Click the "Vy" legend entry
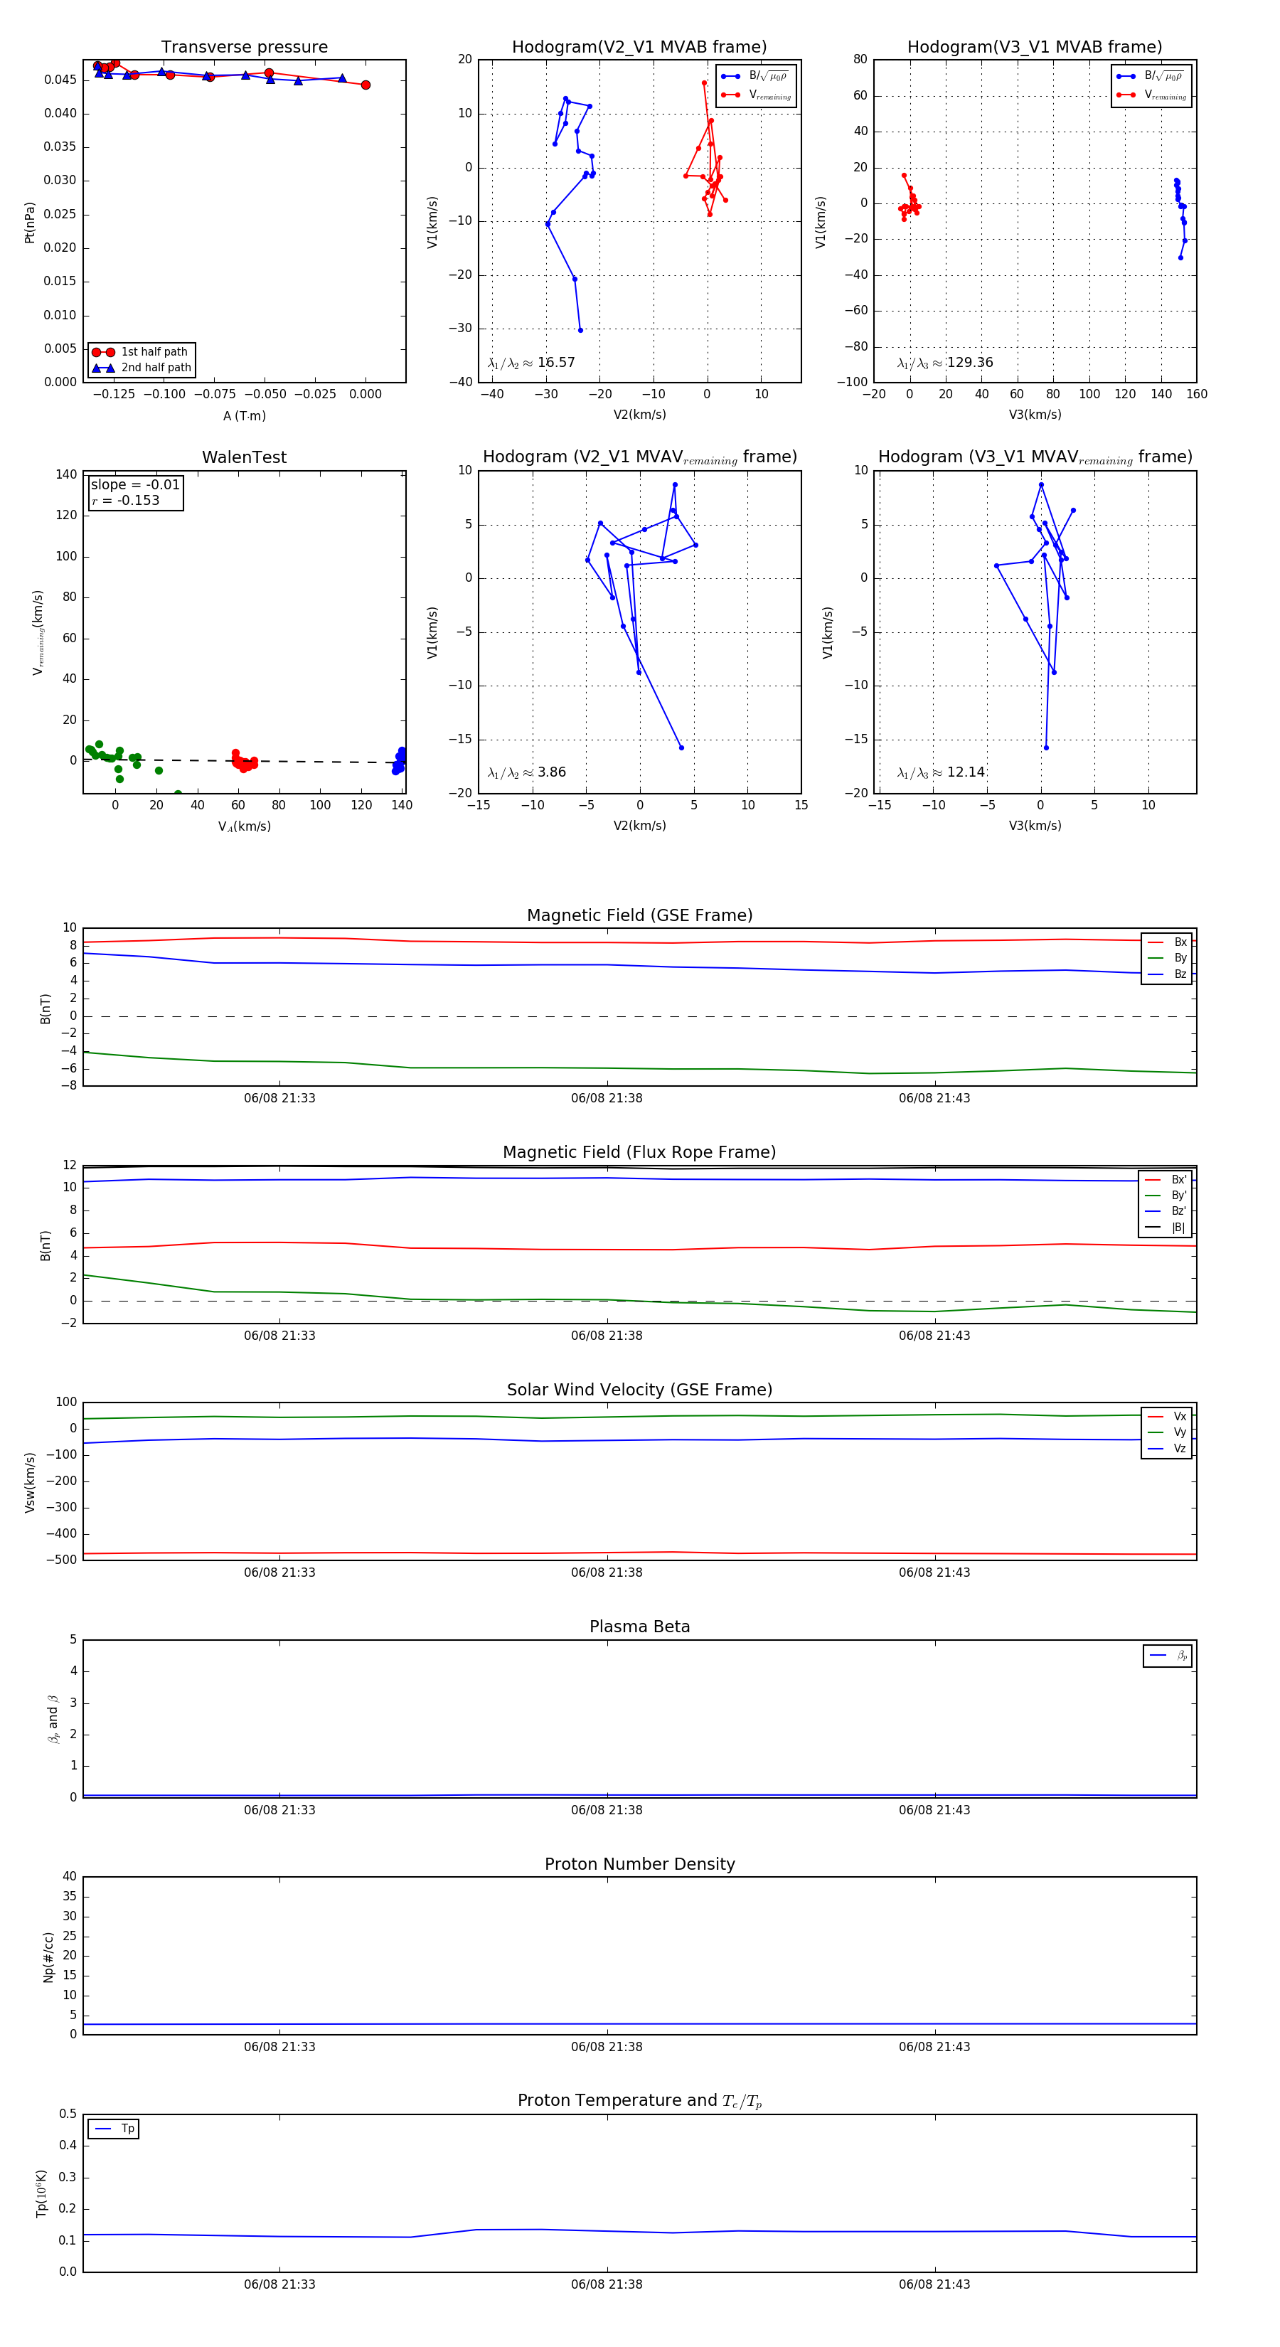Viewport: 1280px width, 2347px height. (x=1167, y=1432)
